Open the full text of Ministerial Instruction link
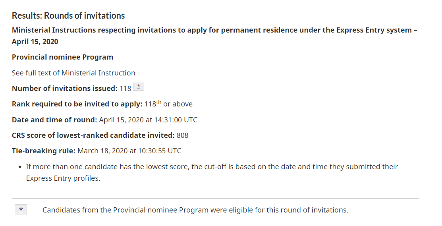This screenshot has width=442, height=226. point(73,73)
